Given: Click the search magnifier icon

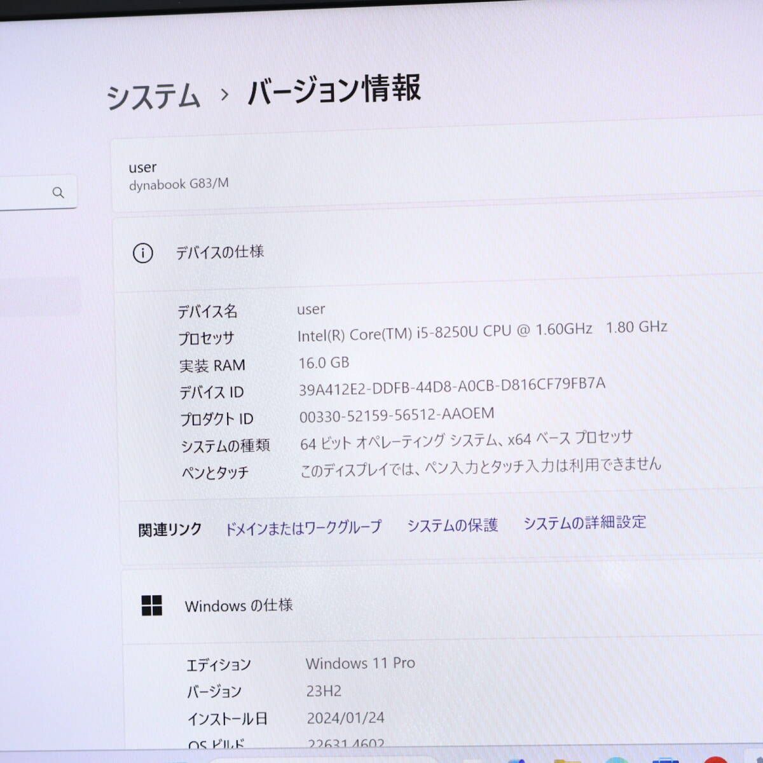Looking at the screenshot, I should point(58,192).
